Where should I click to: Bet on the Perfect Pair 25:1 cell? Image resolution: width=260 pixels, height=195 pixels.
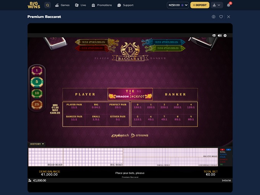pos(118,106)
